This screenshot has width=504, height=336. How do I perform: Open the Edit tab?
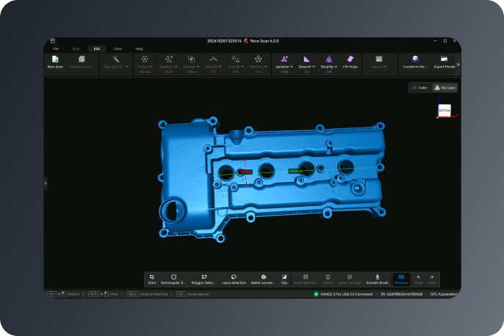coord(97,48)
